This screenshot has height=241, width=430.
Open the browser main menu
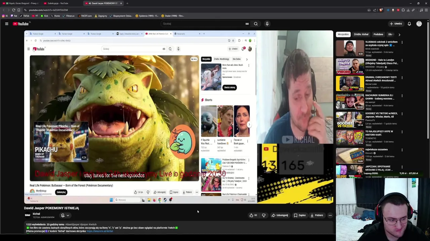coord(426,10)
